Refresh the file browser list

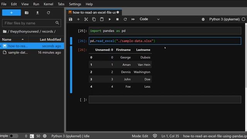click(48, 13)
